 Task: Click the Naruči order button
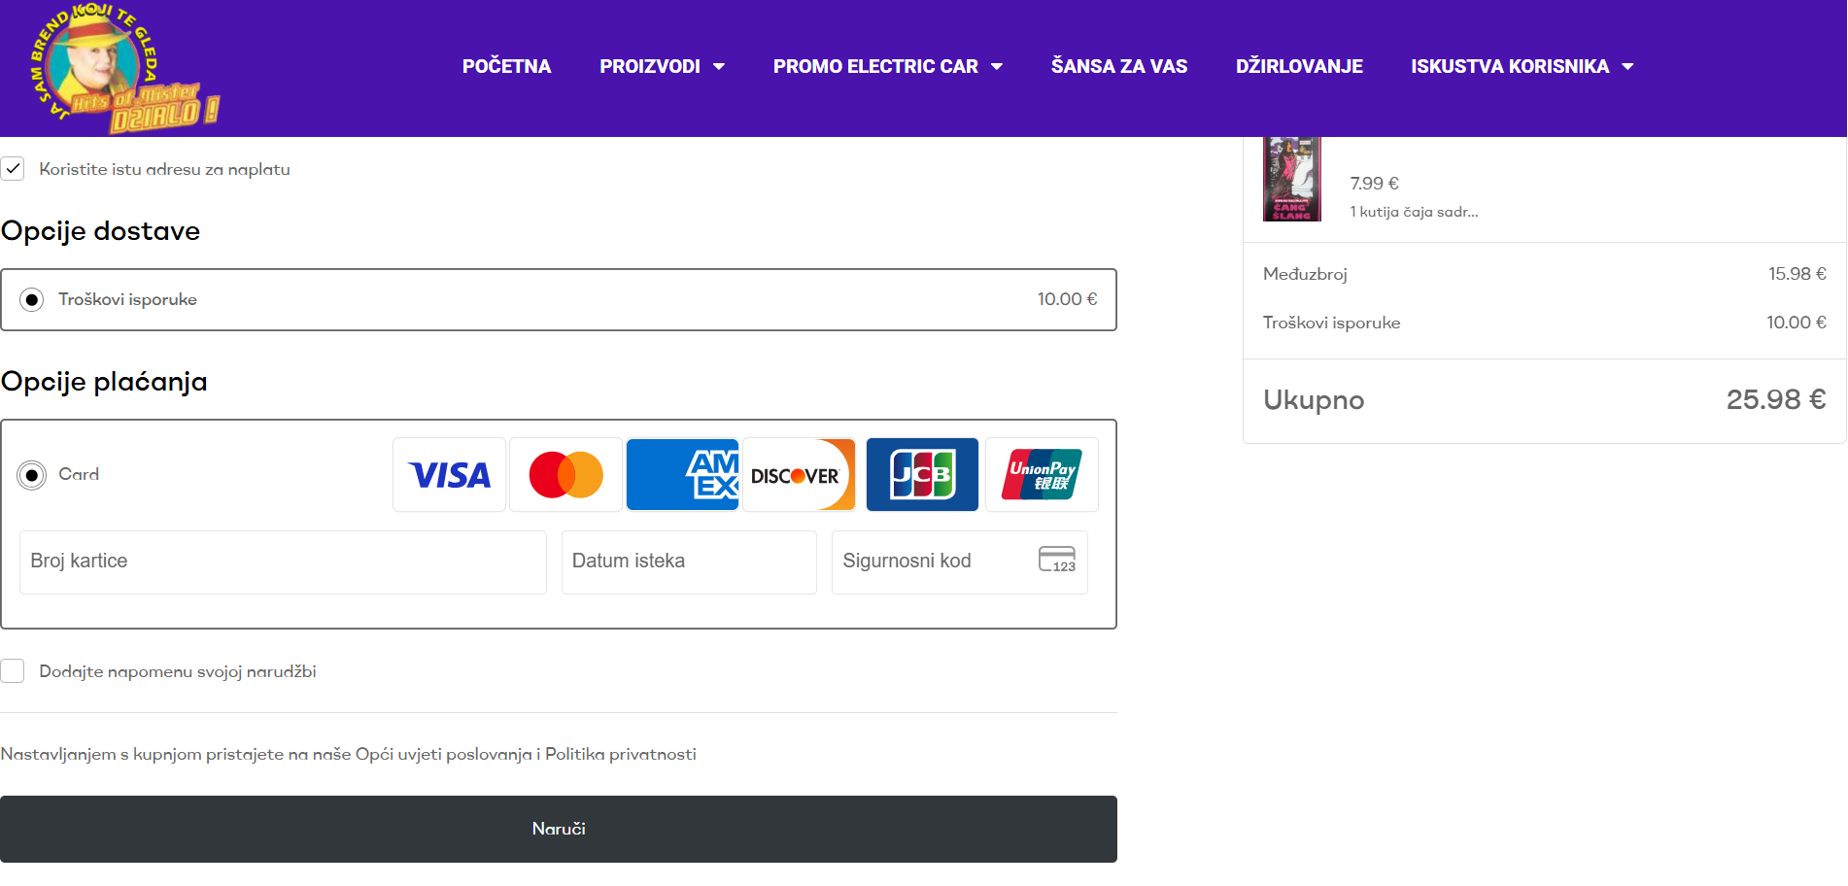[x=559, y=829]
